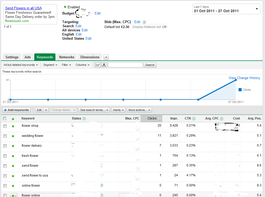Tick checkbox for fresh flower keyword
The height and width of the screenshot is (197, 265).
coord(5,156)
